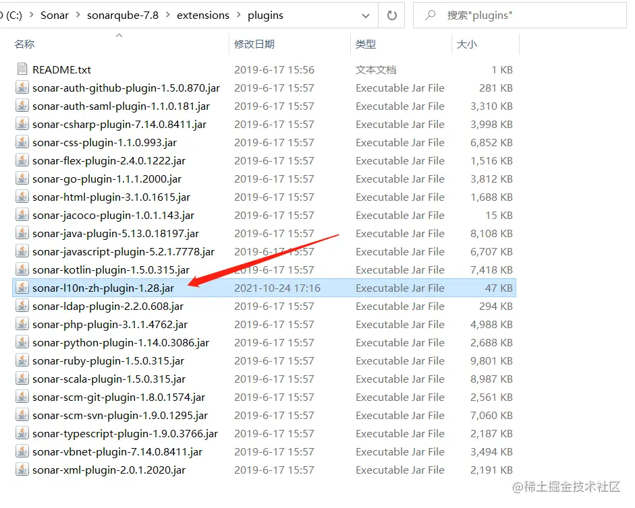This screenshot has width=635, height=508.
Task: Click the sonar-java-plugin jar icon
Action: (x=22, y=233)
